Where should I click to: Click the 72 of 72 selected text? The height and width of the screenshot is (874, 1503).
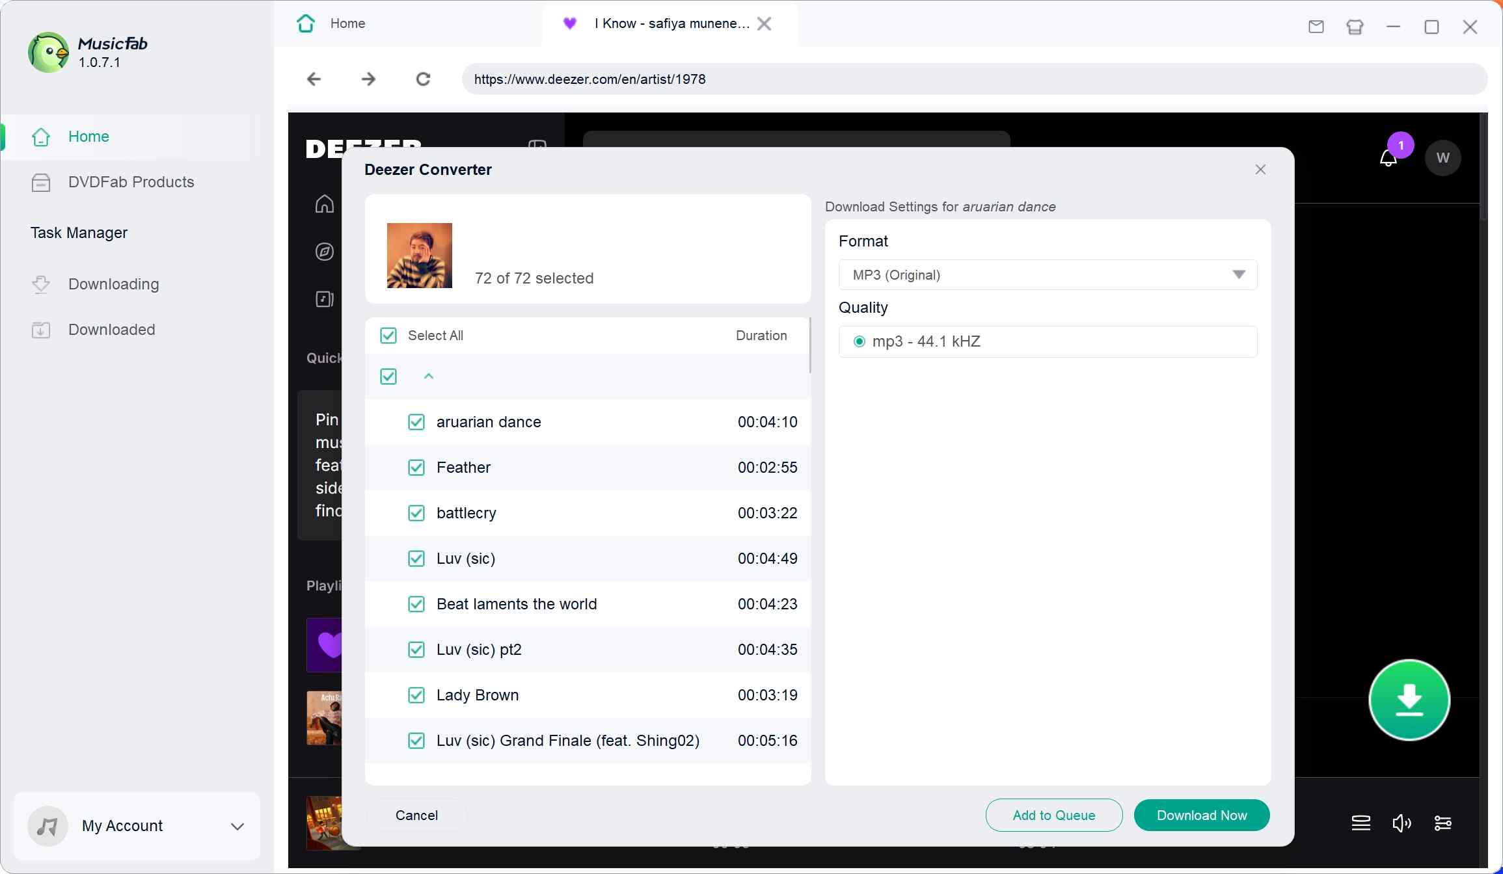(534, 278)
